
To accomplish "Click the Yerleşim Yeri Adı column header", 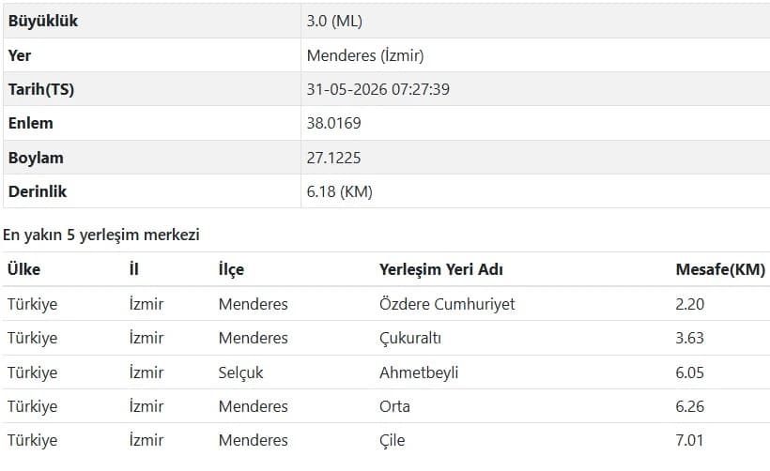I will pyautogui.click(x=441, y=270).
